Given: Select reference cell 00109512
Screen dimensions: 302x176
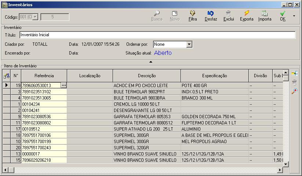Looking at the screenshot, I should [x=44, y=129].
